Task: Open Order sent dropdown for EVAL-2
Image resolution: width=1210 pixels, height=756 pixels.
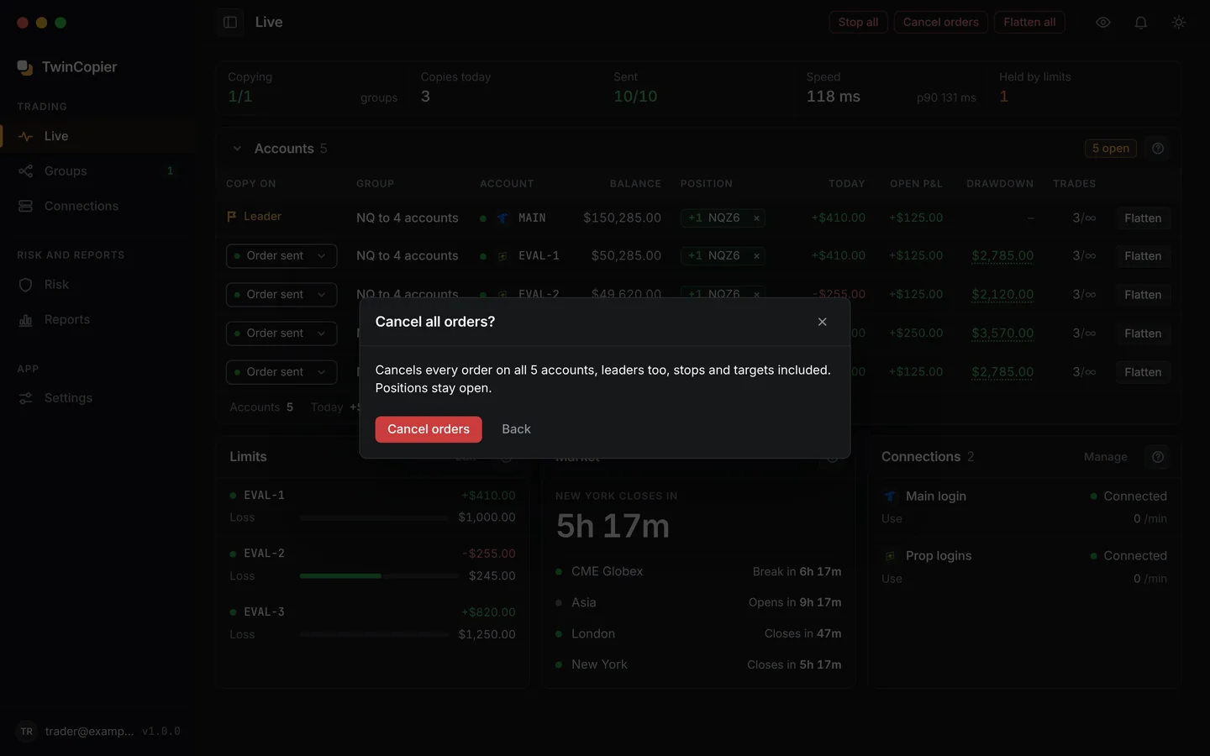Action: click(281, 295)
